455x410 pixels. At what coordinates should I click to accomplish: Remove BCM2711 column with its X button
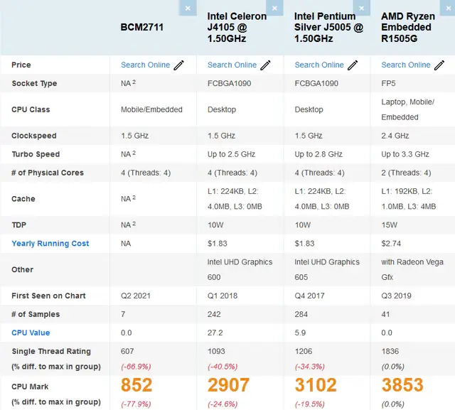coord(188,8)
